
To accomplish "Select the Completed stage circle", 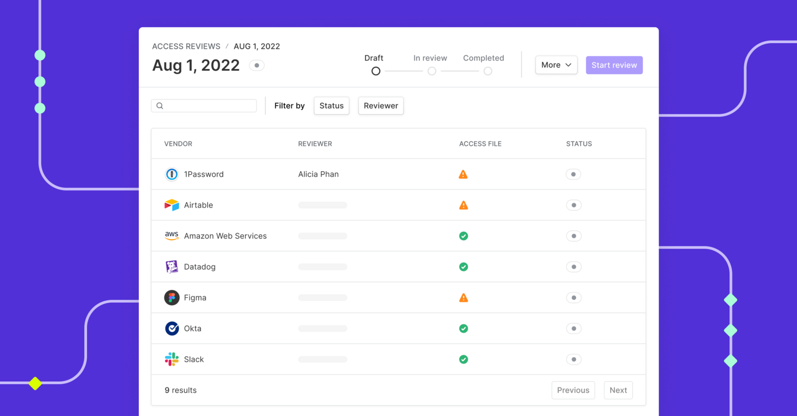I will point(487,71).
